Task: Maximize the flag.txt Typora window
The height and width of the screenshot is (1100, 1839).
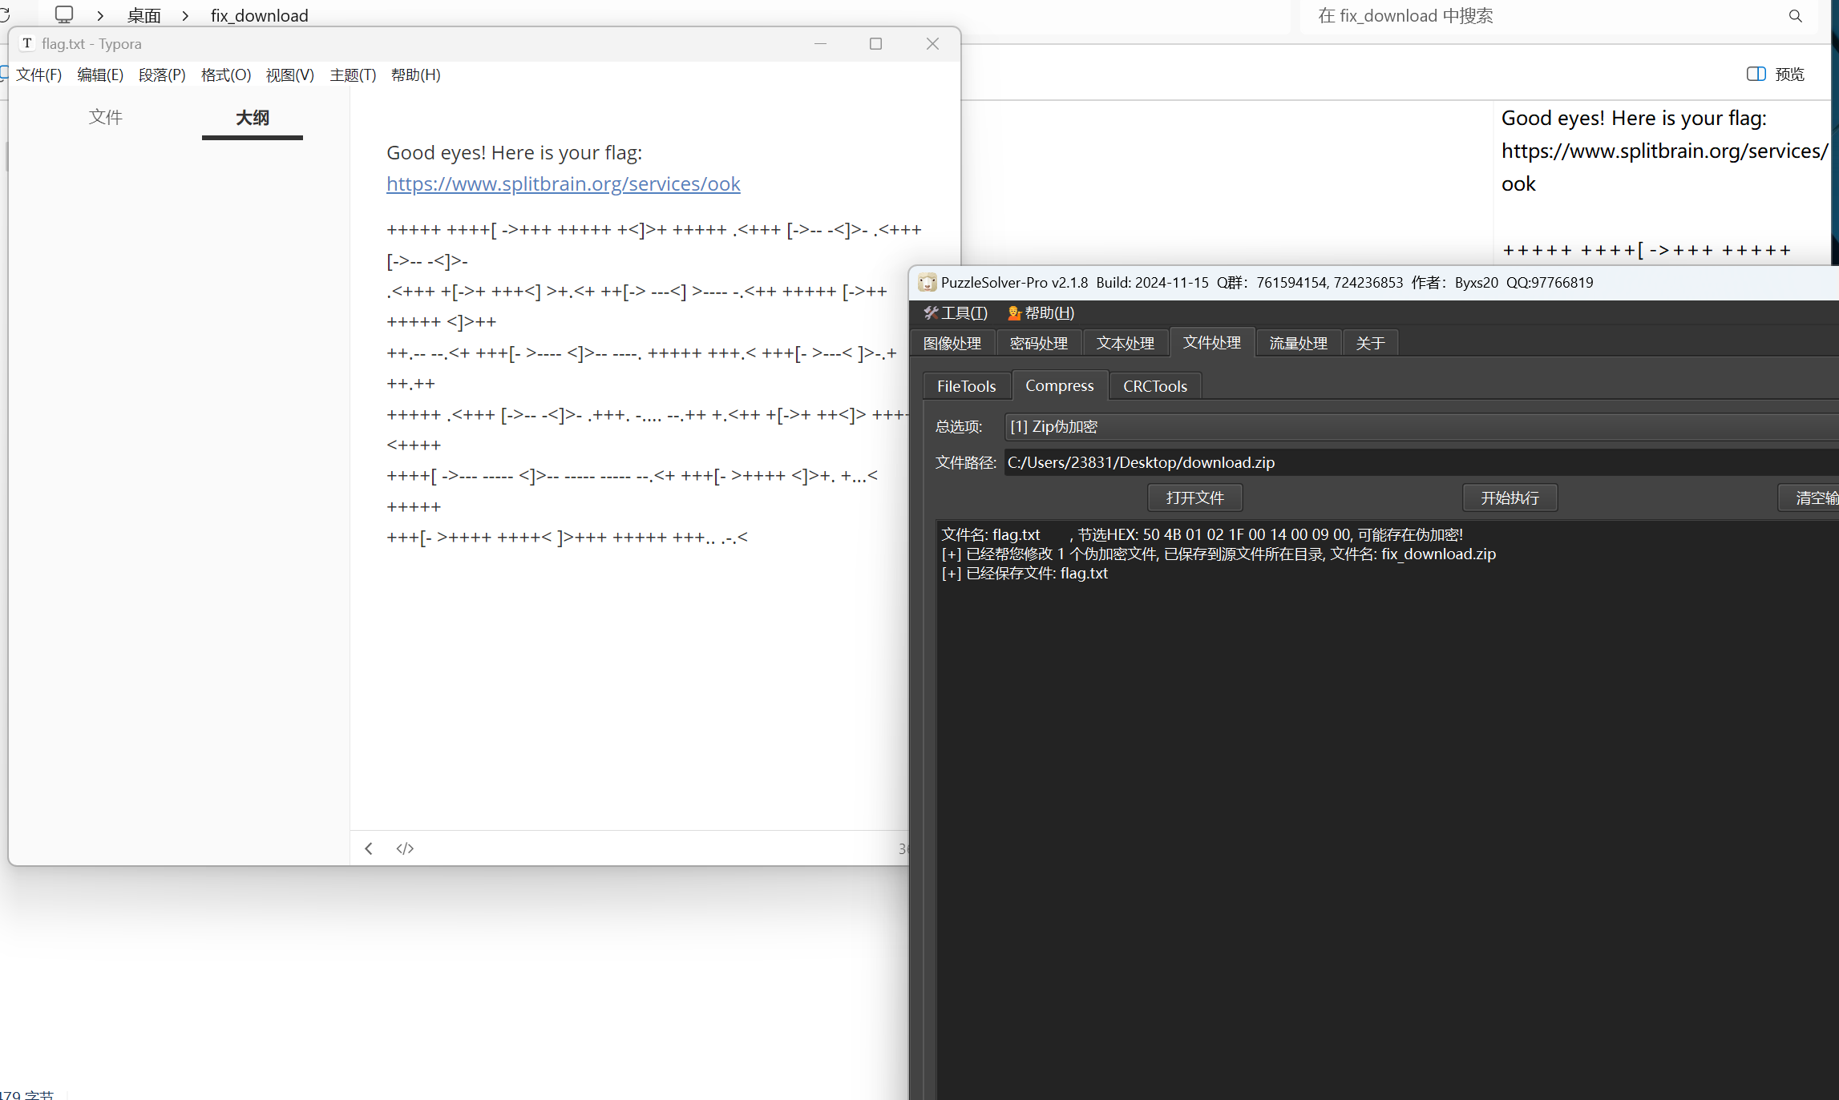Action: [875, 43]
